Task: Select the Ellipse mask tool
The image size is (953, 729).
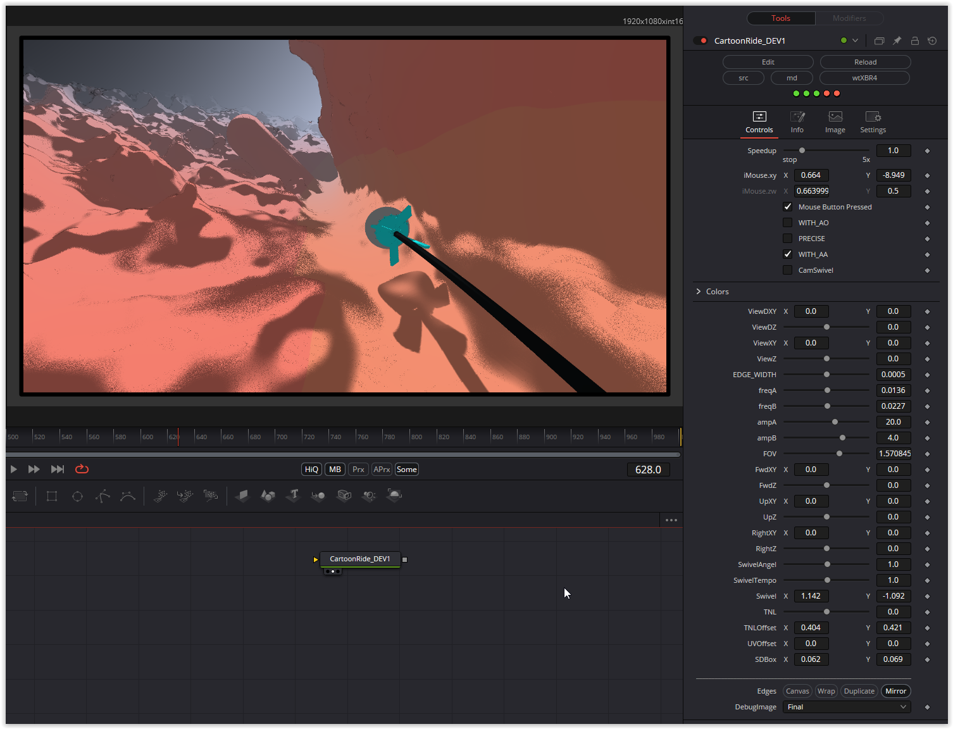Action: pos(77,495)
